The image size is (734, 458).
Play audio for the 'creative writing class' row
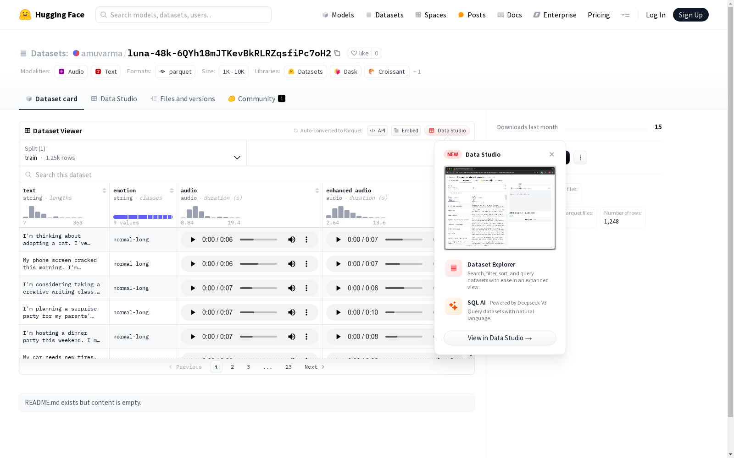click(193, 288)
